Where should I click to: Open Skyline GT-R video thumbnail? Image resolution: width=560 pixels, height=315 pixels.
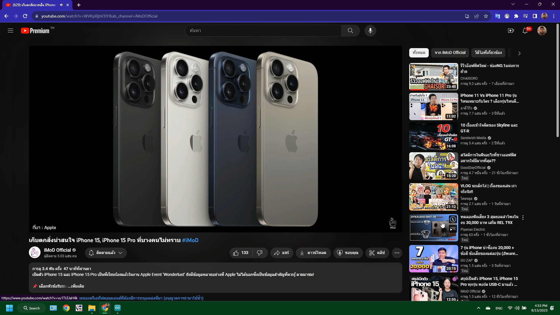pyautogui.click(x=433, y=136)
